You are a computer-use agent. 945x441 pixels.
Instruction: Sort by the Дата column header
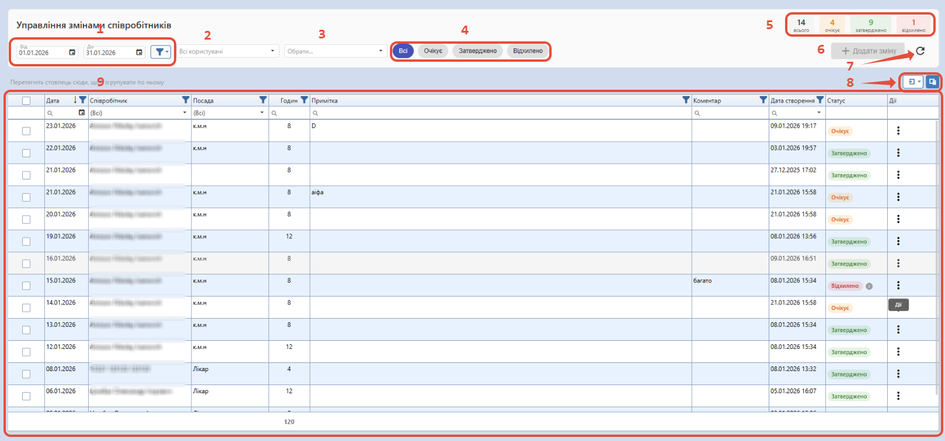tap(53, 101)
